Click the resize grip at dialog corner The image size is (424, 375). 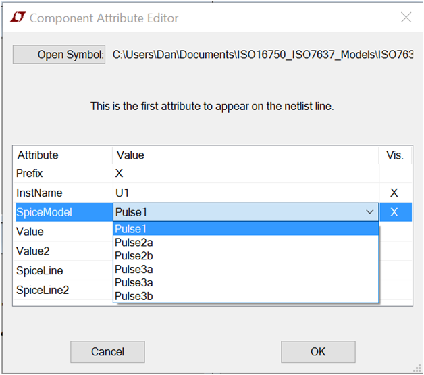point(417,368)
